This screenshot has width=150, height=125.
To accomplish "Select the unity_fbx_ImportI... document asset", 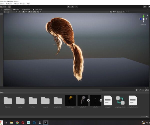I will pyautogui.click(x=133, y=100).
